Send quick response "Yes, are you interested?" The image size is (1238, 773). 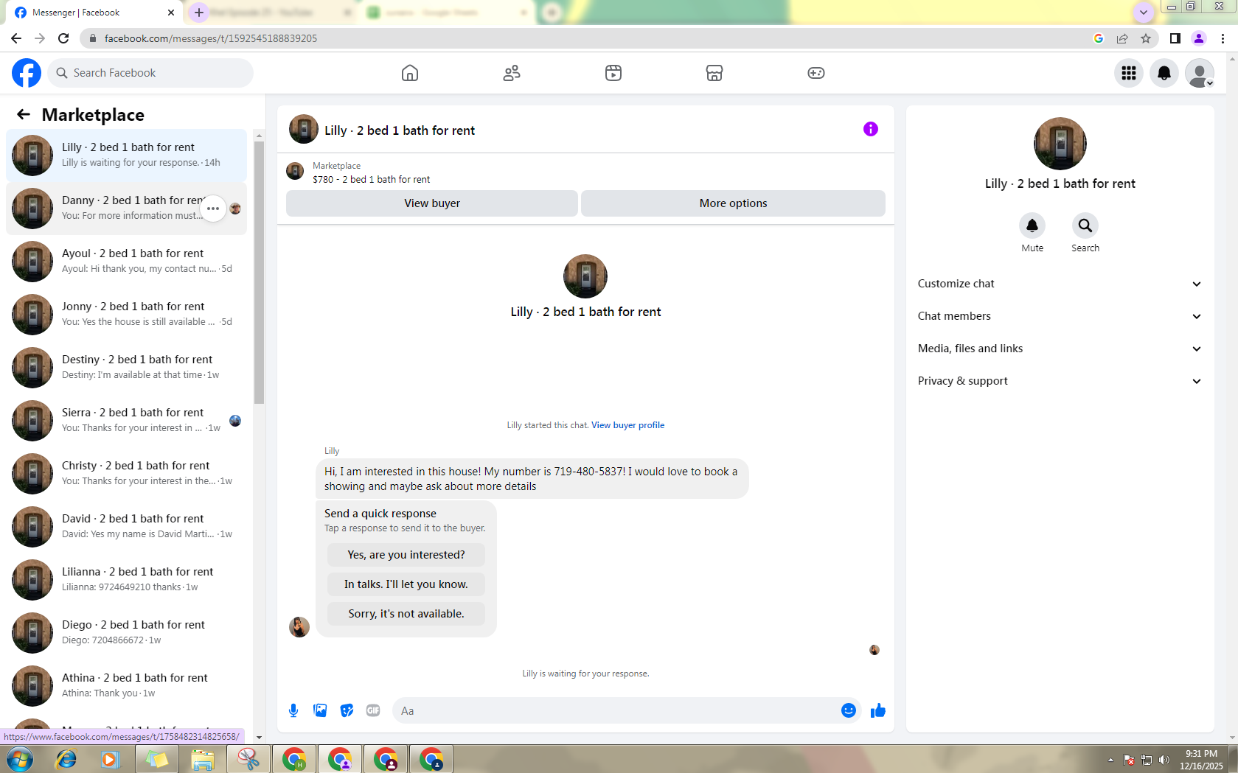click(x=406, y=555)
